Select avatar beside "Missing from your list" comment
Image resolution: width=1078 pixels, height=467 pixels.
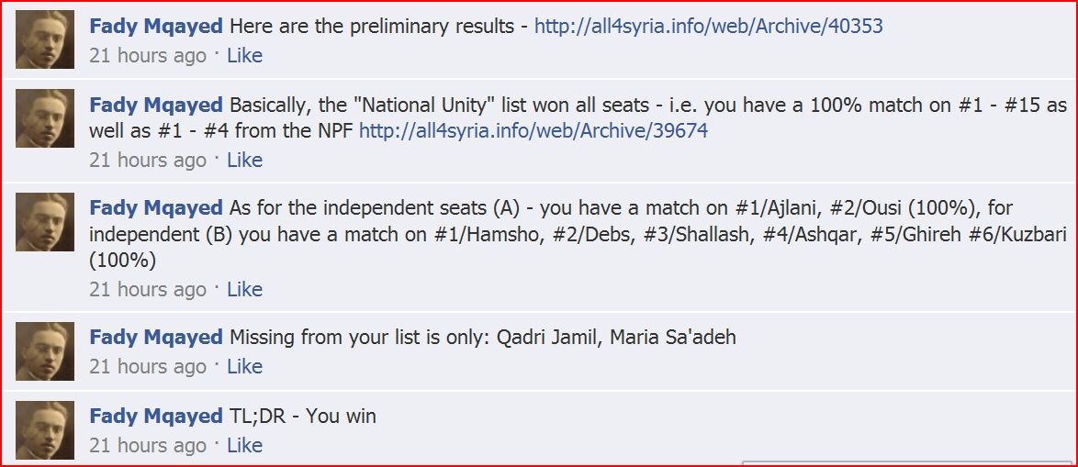(45, 351)
